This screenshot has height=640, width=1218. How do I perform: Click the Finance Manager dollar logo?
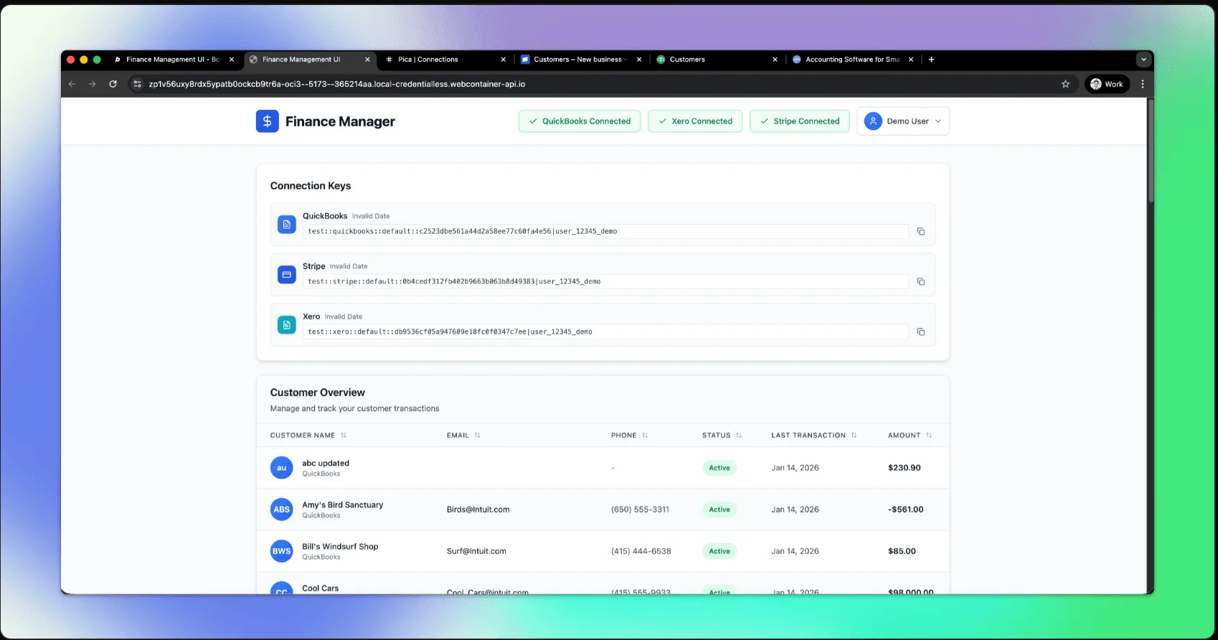[267, 121]
